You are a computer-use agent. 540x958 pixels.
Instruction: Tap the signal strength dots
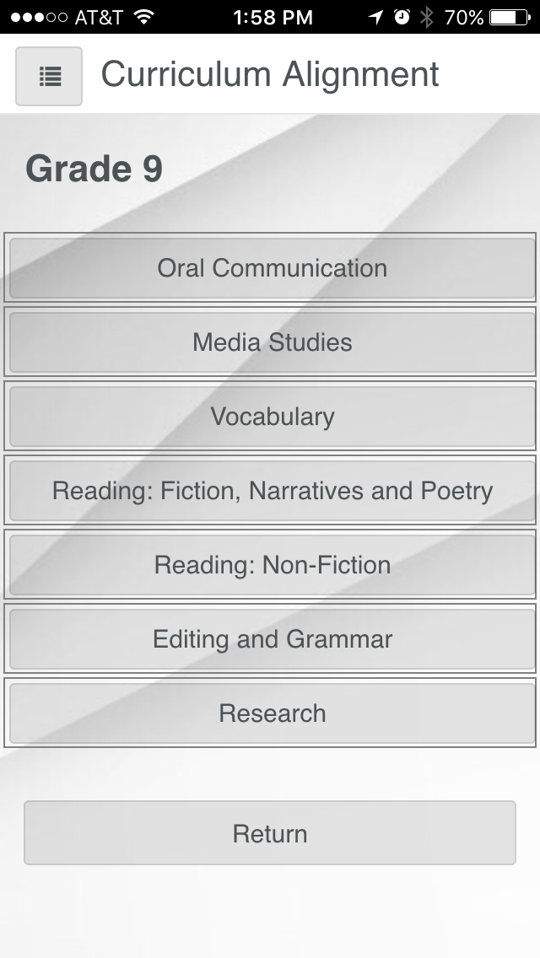coord(39,17)
